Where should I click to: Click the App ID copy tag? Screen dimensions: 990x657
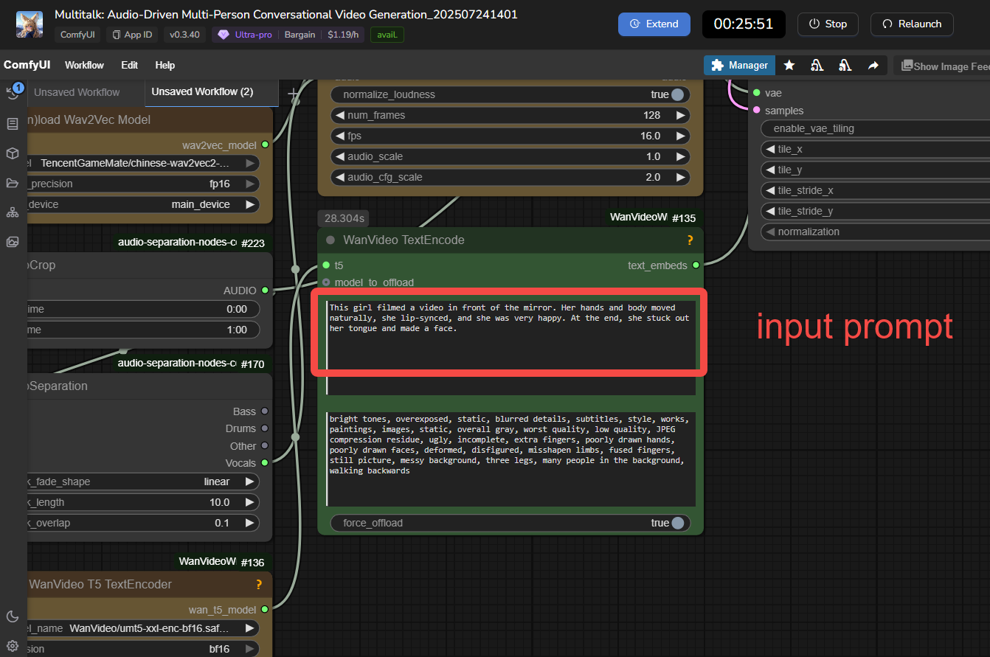pyautogui.click(x=134, y=35)
